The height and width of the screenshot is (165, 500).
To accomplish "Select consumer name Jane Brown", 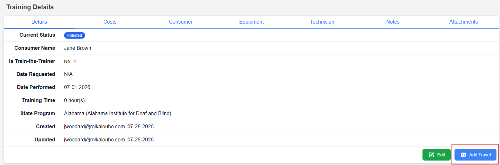I will click(x=78, y=48).
